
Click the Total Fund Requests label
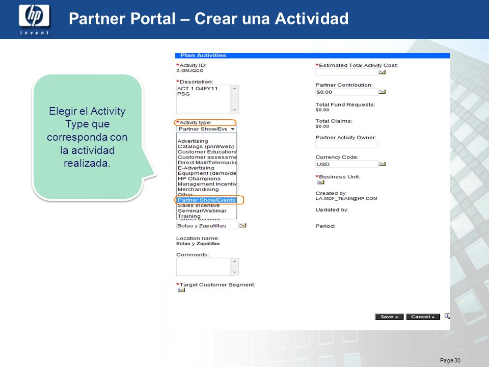345,104
